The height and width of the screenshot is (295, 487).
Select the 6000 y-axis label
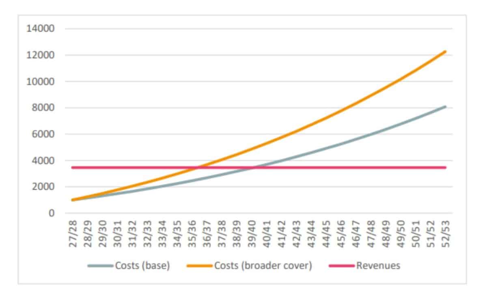[x=43, y=134]
